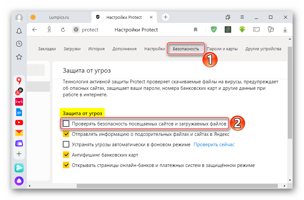Click the scroll right arrow
Viewport: 304px width, 200px height.
click(x=285, y=186)
